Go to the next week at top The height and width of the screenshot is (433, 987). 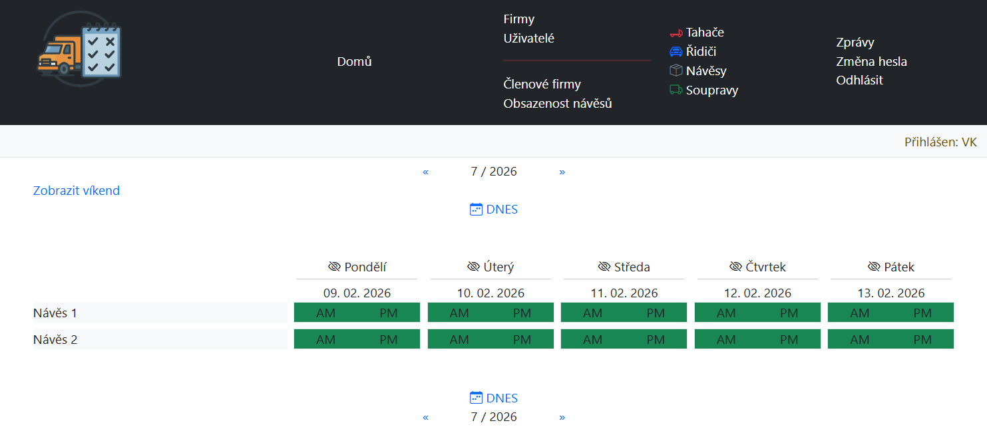point(562,172)
